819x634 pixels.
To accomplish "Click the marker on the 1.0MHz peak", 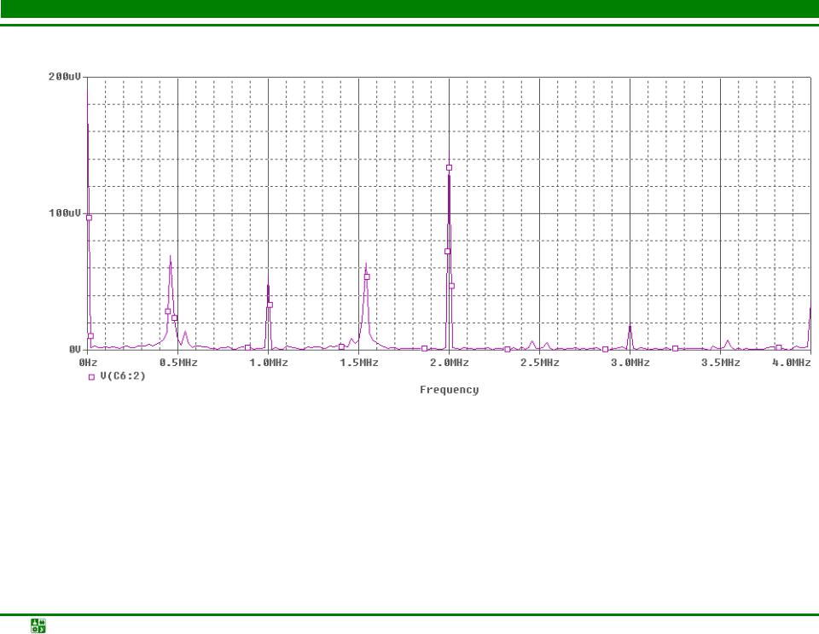I will pos(270,305).
